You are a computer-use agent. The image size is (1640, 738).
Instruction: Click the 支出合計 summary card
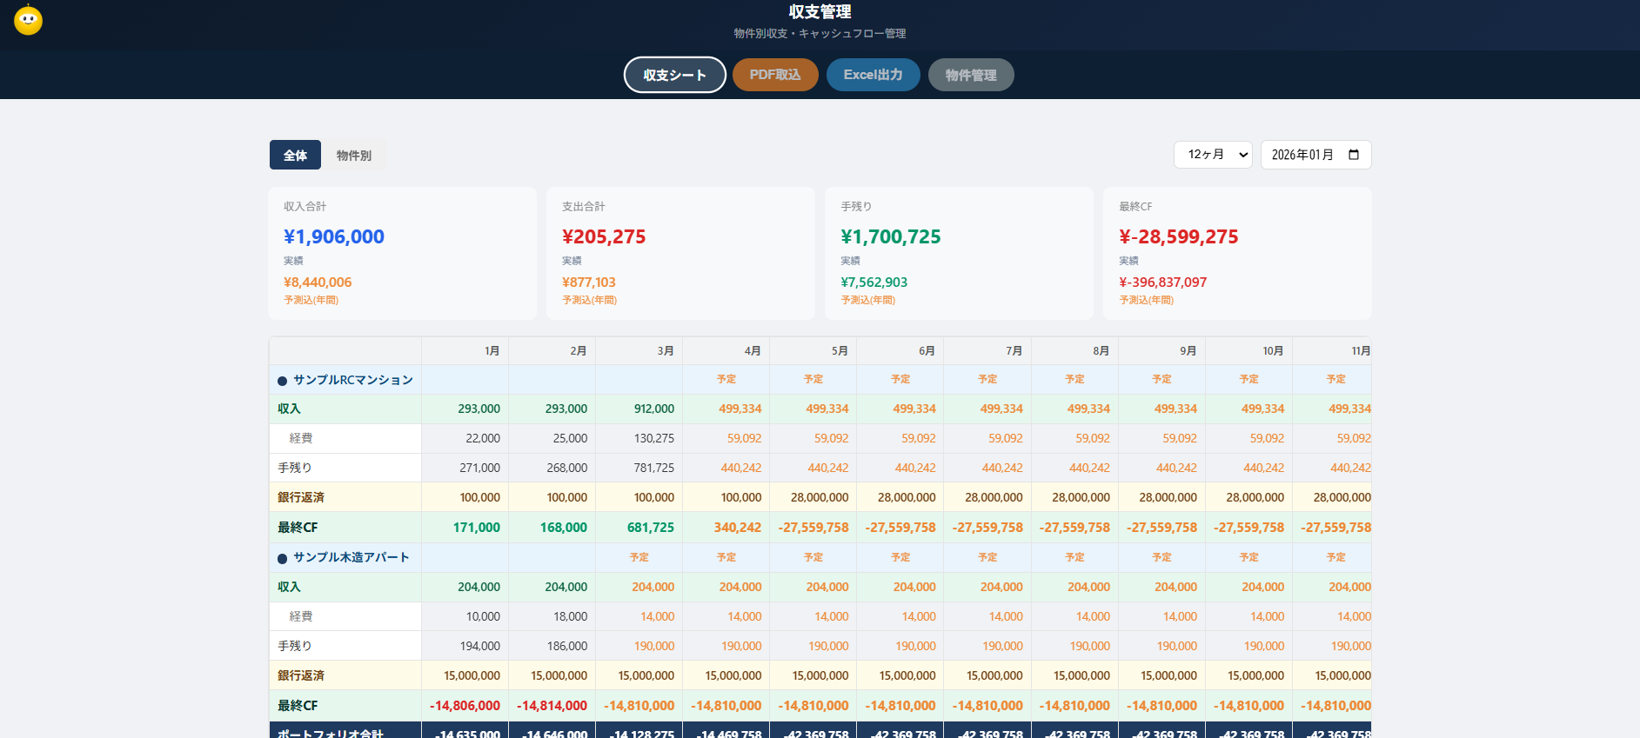tap(680, 253)
